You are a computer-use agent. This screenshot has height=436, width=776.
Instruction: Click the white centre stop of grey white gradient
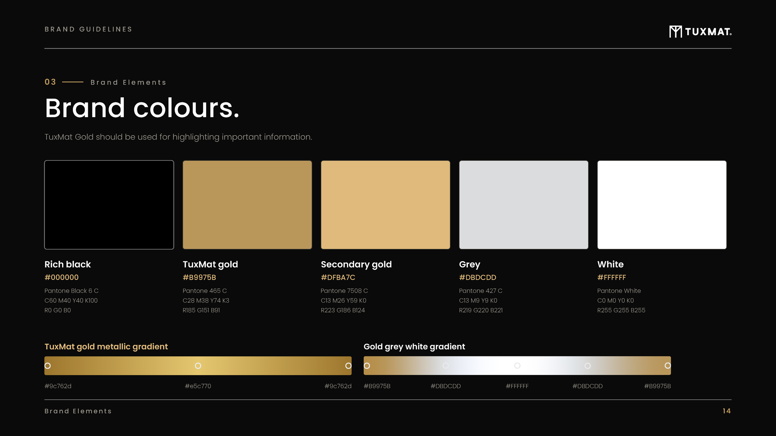[x=517, y=366]
